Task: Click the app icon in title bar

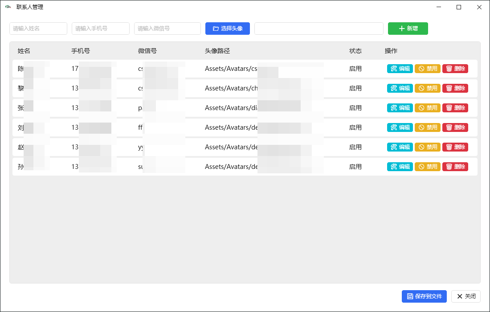Action: click(x=8, y=7)
